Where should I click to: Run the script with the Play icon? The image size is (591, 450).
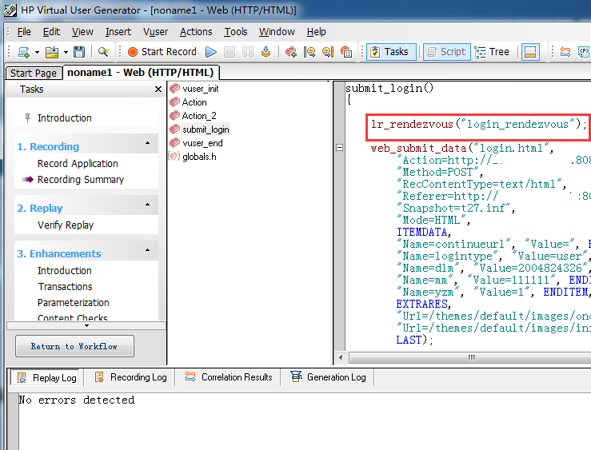pos(211,52)
